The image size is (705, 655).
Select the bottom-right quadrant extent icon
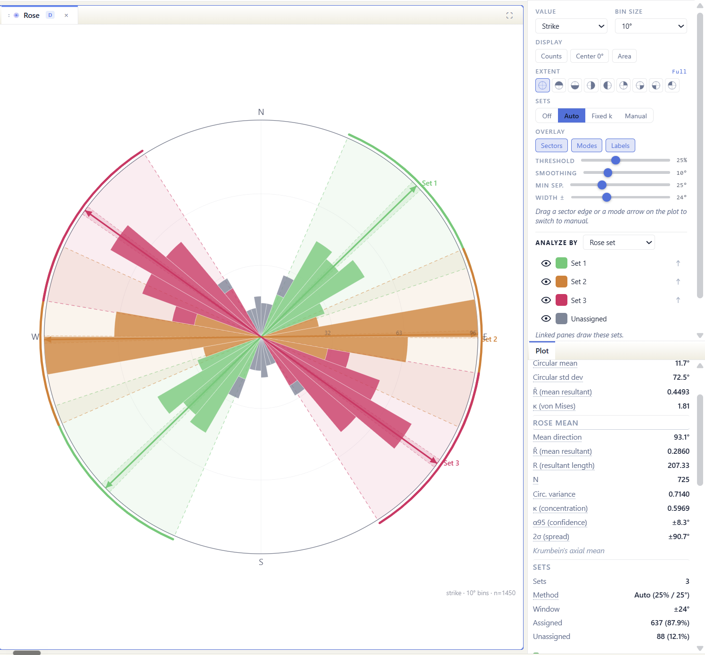pyautogui.click(x=639, y=85)
